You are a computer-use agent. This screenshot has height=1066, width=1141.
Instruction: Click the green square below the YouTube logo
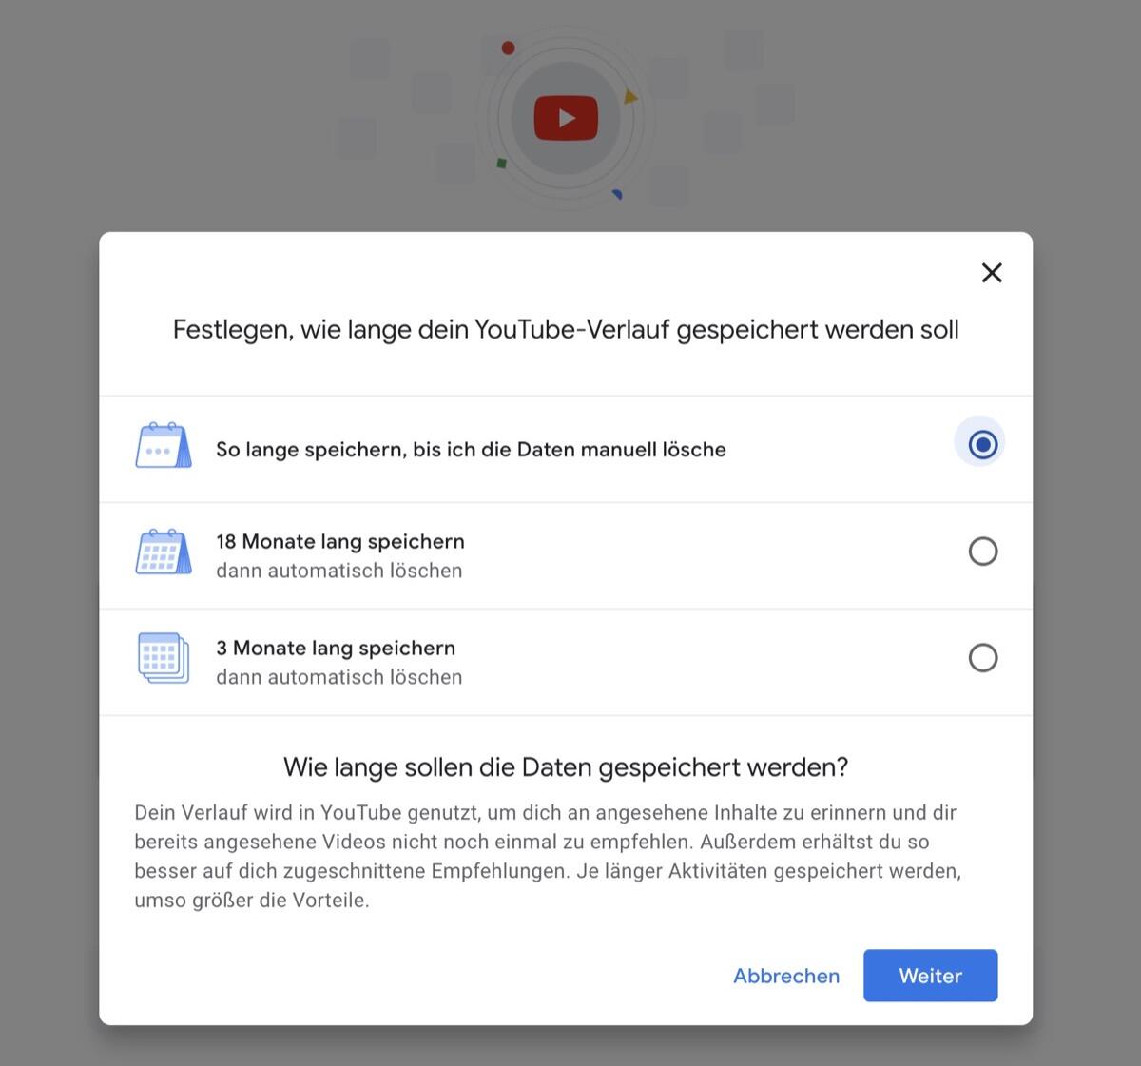pos(502,164)
